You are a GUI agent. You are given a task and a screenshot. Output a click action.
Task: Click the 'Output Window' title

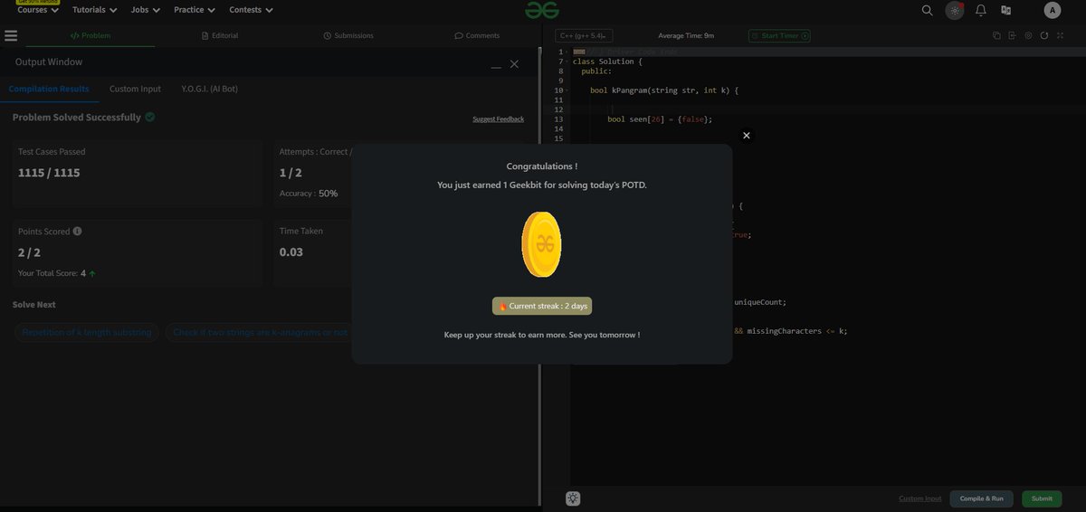49,62
